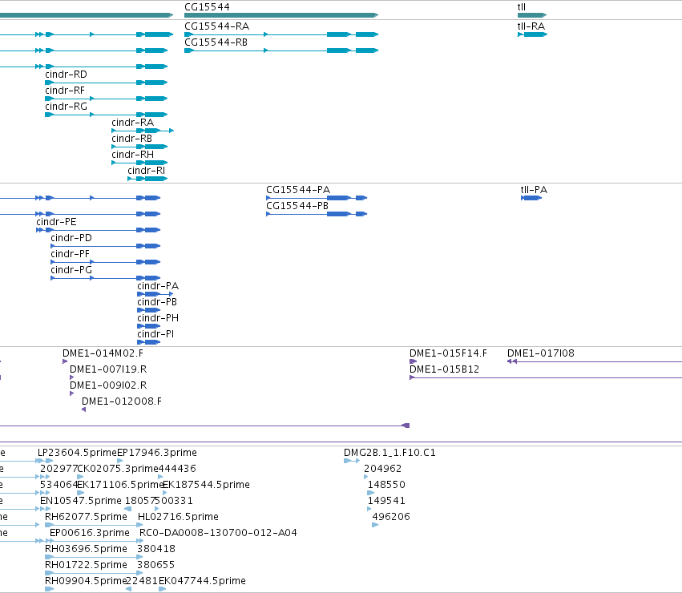Select cindr-PF protein label
682x593 pixels.
pyautogui.click(x=70, y=254)
